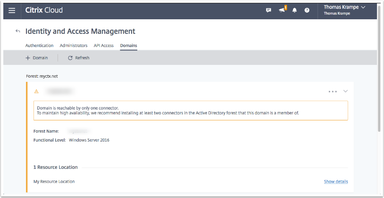Image resolution: width=384 pixels, height=198 pixels.
Task: Click the Refresh button label
Action: pos(82,58)
